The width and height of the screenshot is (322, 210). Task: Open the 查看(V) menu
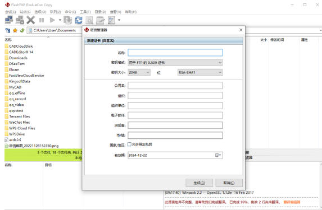tap(116, 12)
